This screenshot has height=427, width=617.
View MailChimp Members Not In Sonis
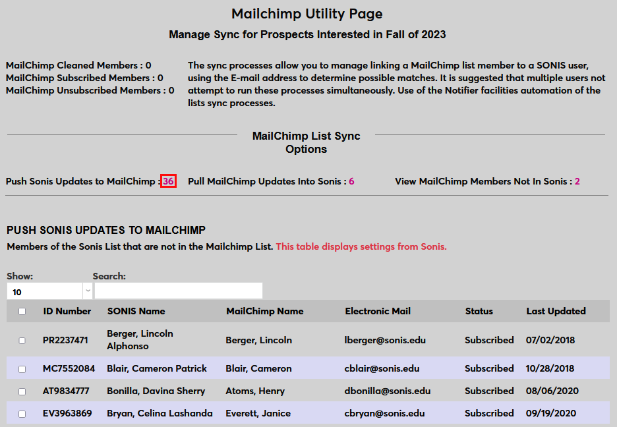tap(576, 181)
